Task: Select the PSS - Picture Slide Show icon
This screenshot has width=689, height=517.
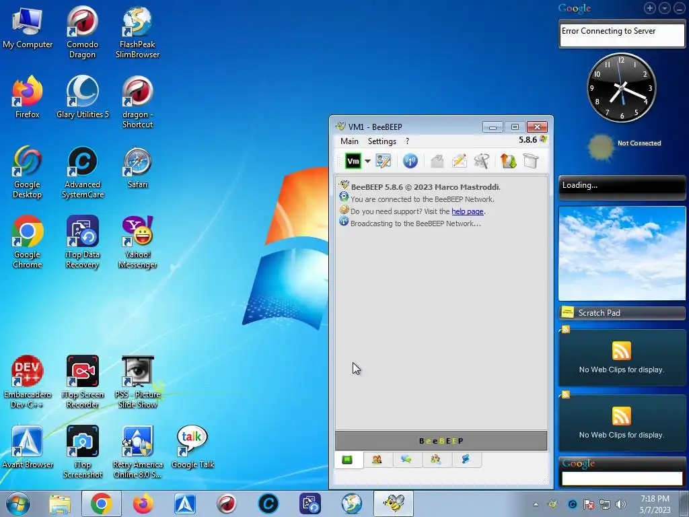Action: 137,382
